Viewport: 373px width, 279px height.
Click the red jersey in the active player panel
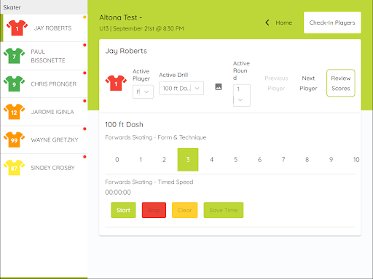click(x=116, y=83)
